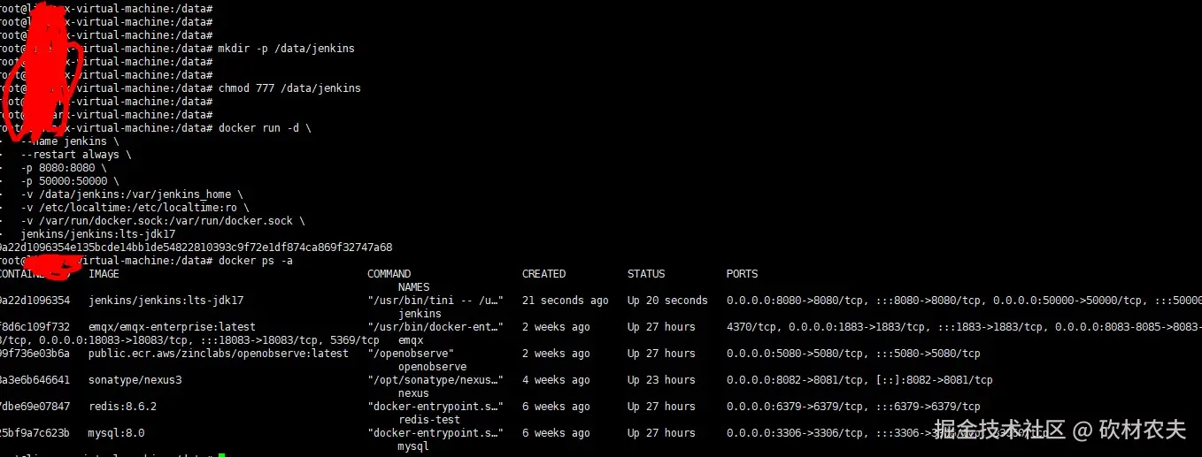The image size is (1202, 457).
Task: Click the COMMAND column header
Action: coord(389,274)
